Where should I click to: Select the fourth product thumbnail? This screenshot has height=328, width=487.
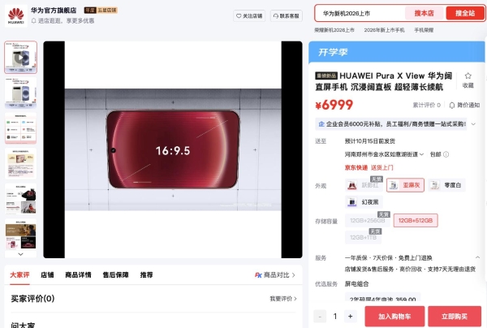20,164
